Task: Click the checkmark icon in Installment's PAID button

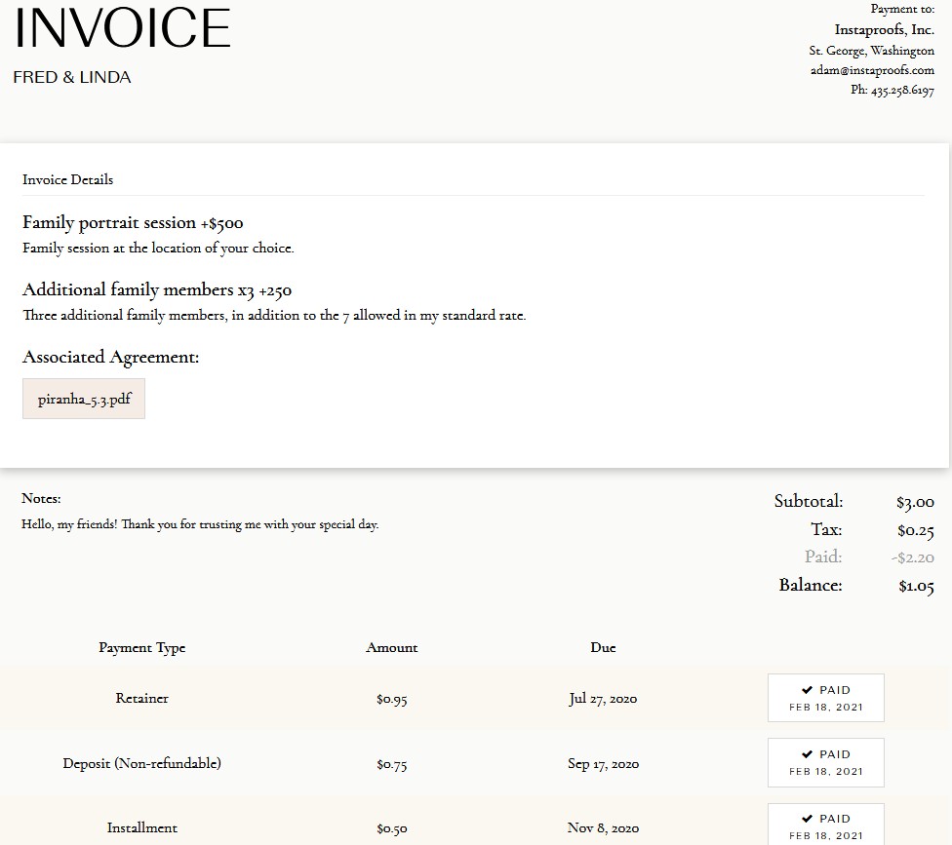Action: coord(807,819)
